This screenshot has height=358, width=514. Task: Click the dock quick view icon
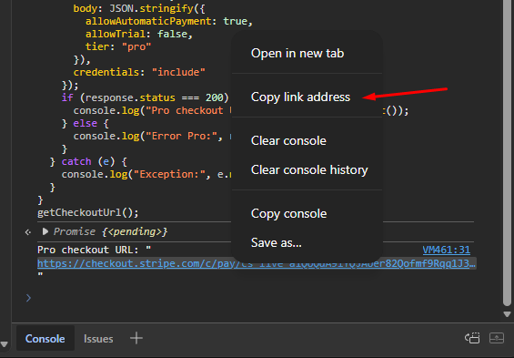[472, 338]
